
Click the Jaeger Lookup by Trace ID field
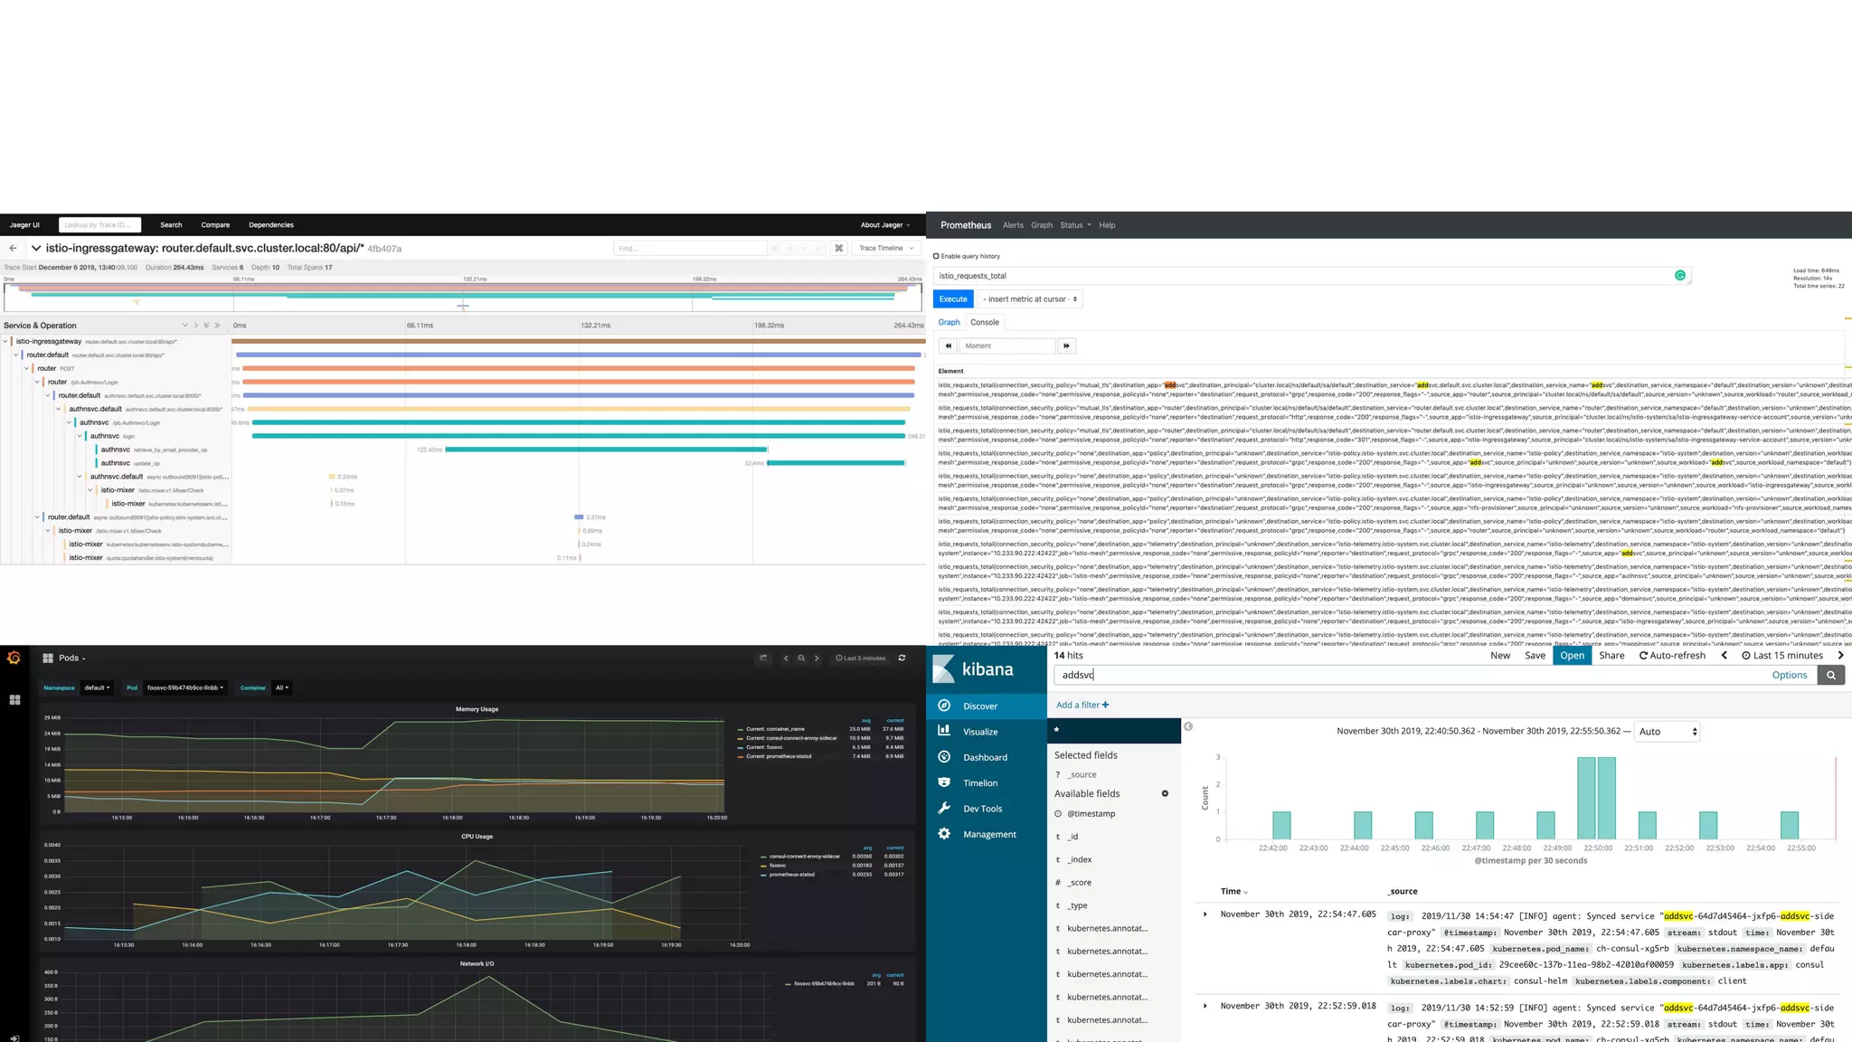click(x=100, y=225)
